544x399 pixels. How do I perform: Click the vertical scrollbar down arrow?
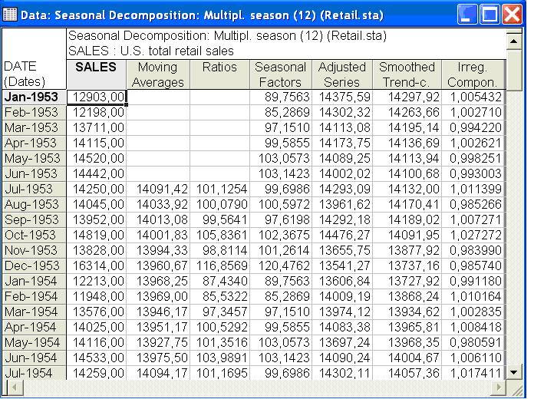coord(514,372)
